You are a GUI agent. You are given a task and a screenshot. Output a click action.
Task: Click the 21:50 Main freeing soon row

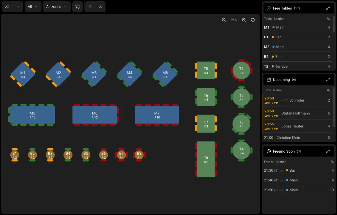tap(299, 190)
